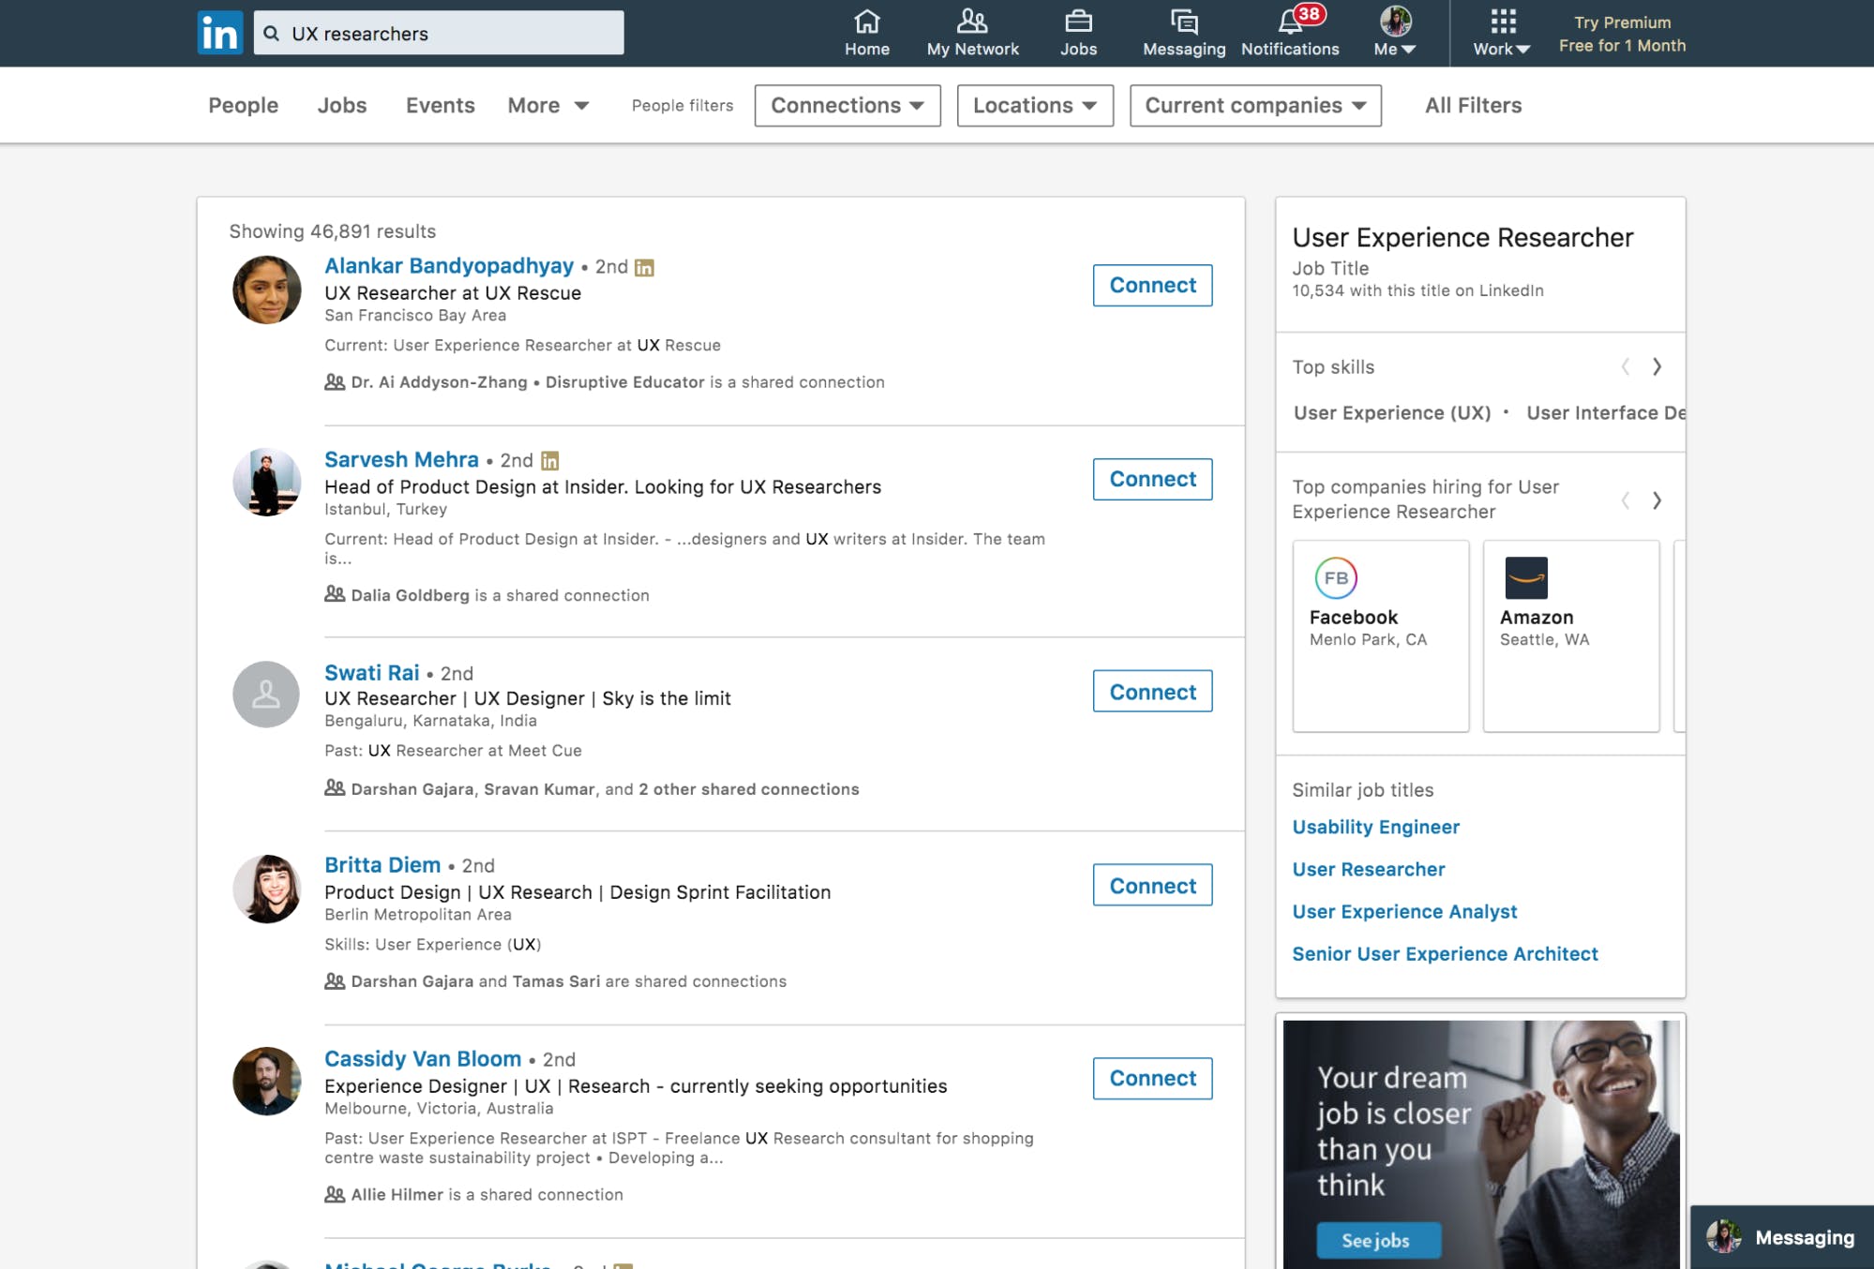Show previous top hiring companies chevron
Viewport: 1874px width, 1269px height.
1626,500
